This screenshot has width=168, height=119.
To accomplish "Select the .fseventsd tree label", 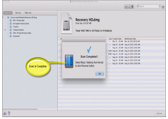I will point(16,36).
